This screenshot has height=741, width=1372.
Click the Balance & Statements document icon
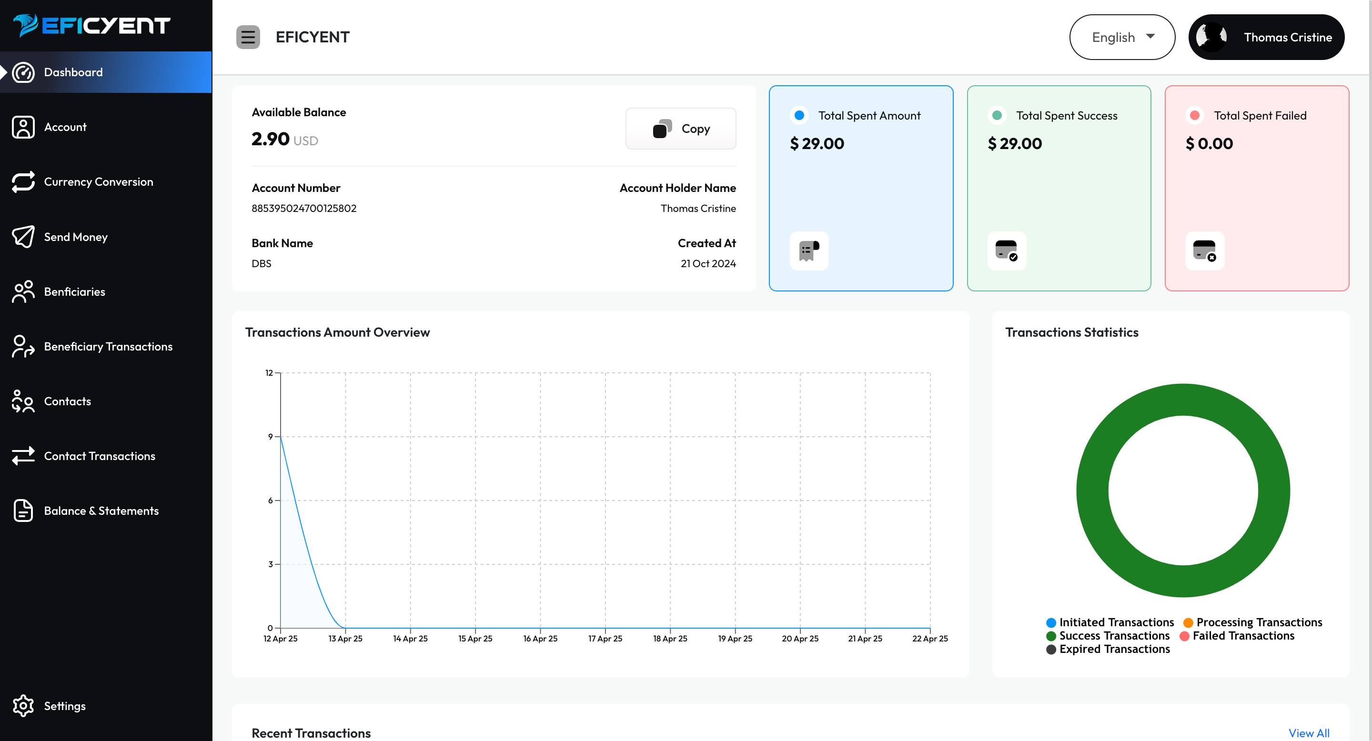(23, 511)
